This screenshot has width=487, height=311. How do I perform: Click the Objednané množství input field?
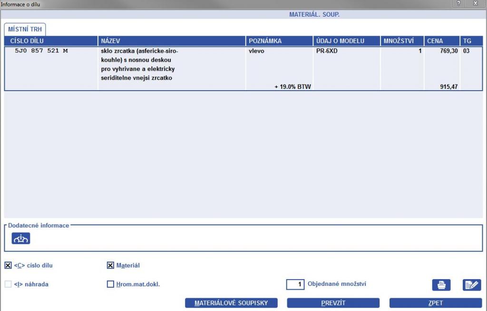(295, 284)
